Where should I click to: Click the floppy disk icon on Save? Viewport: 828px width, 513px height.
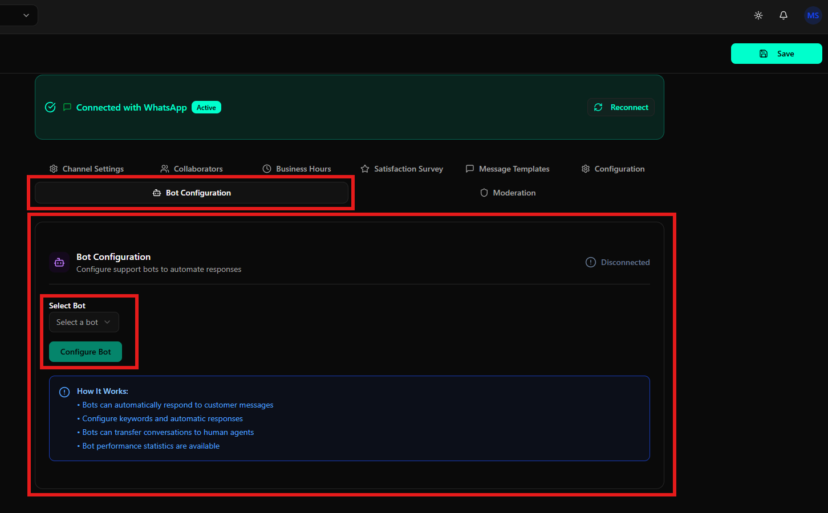click(x=764, y=54)
